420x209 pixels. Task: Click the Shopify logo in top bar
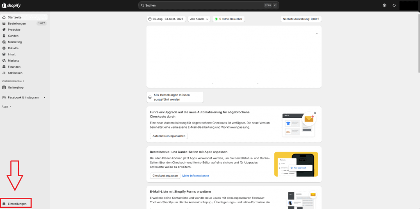(x=11, y=5)
